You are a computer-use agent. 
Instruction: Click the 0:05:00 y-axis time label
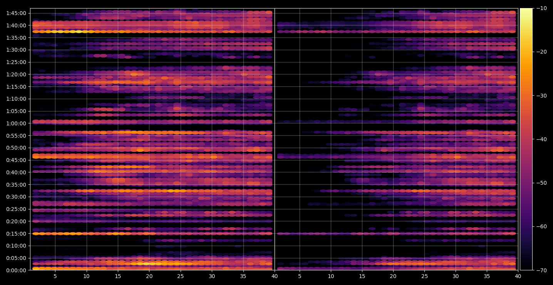16,258
